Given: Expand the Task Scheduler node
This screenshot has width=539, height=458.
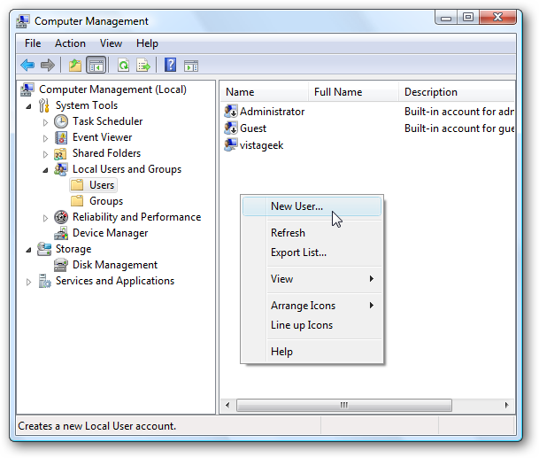Looking at the screenshot, I should (x=45, y=122).
